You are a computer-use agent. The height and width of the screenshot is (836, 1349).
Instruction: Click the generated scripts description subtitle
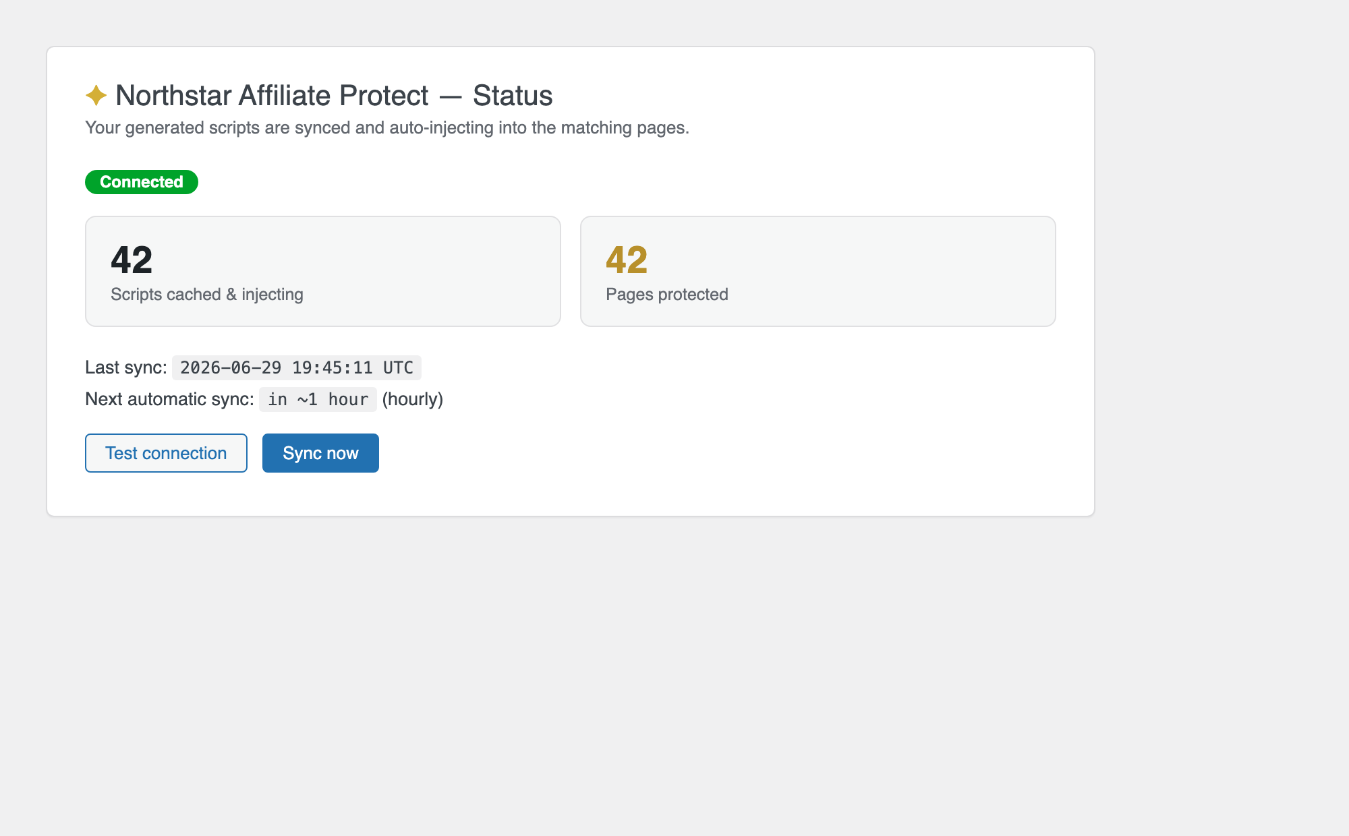(387, 127)
